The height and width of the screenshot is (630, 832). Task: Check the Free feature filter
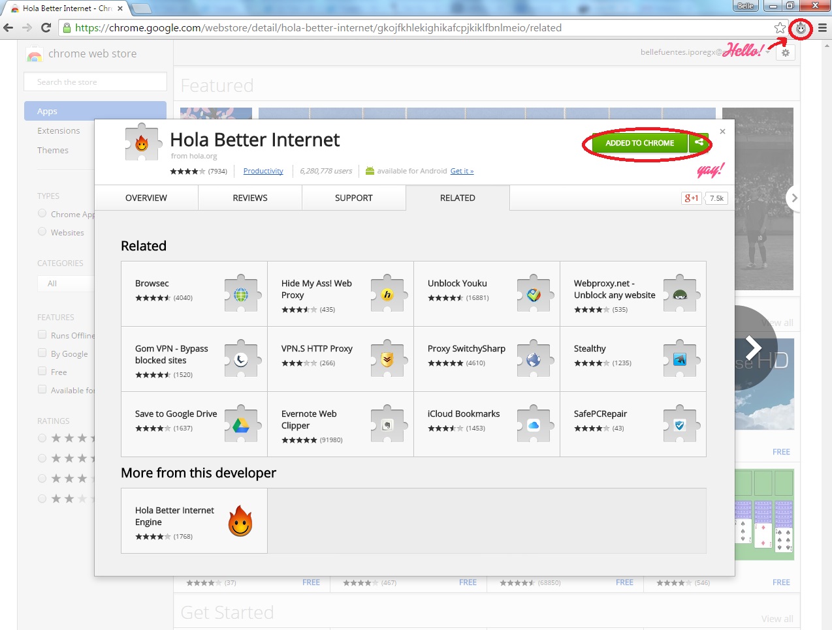42,372
